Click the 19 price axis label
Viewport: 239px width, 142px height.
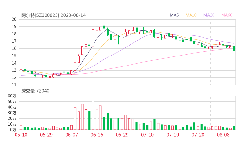pos(14,27)
